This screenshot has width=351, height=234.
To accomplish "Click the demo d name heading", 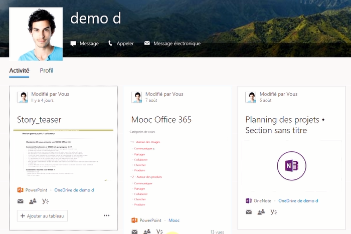I will click(x=96, y=19).
